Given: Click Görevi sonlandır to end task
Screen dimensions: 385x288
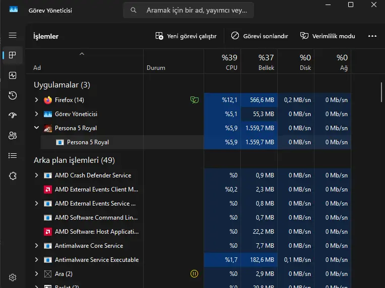Looking at the screenshot, I should pyautogui.click(x=260, y=36).
